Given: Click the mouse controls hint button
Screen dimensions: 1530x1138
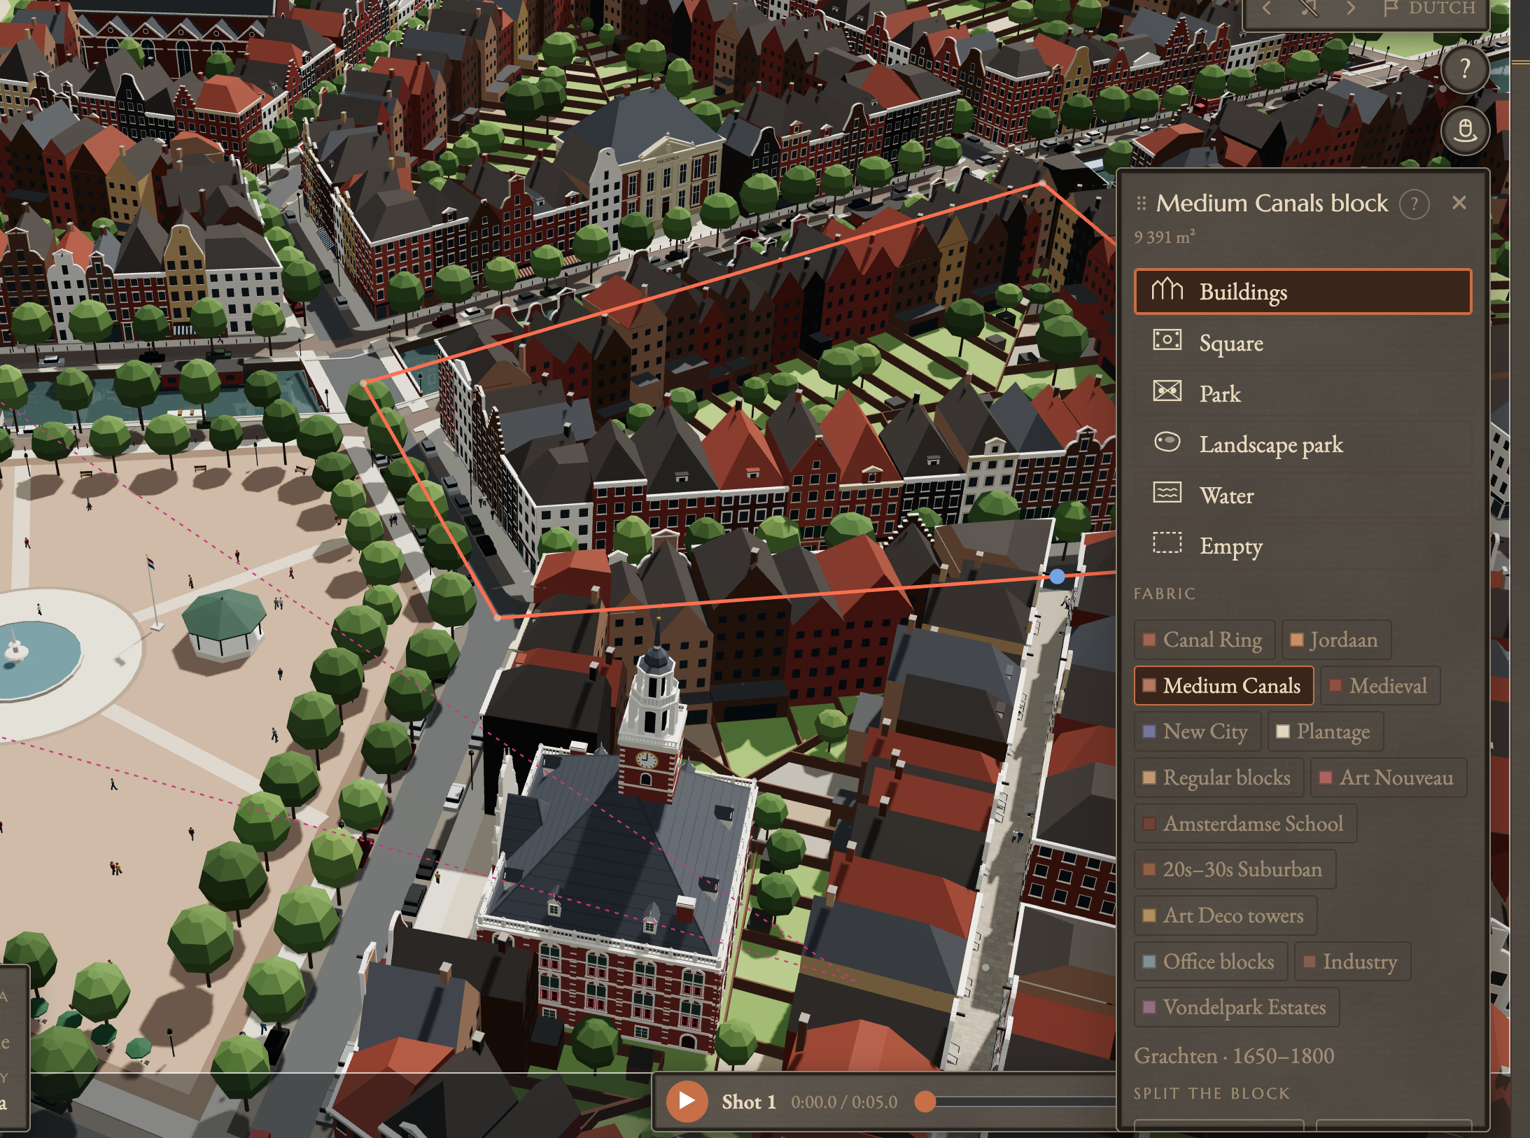Looking at the screenshot, I should point(1465,131).
